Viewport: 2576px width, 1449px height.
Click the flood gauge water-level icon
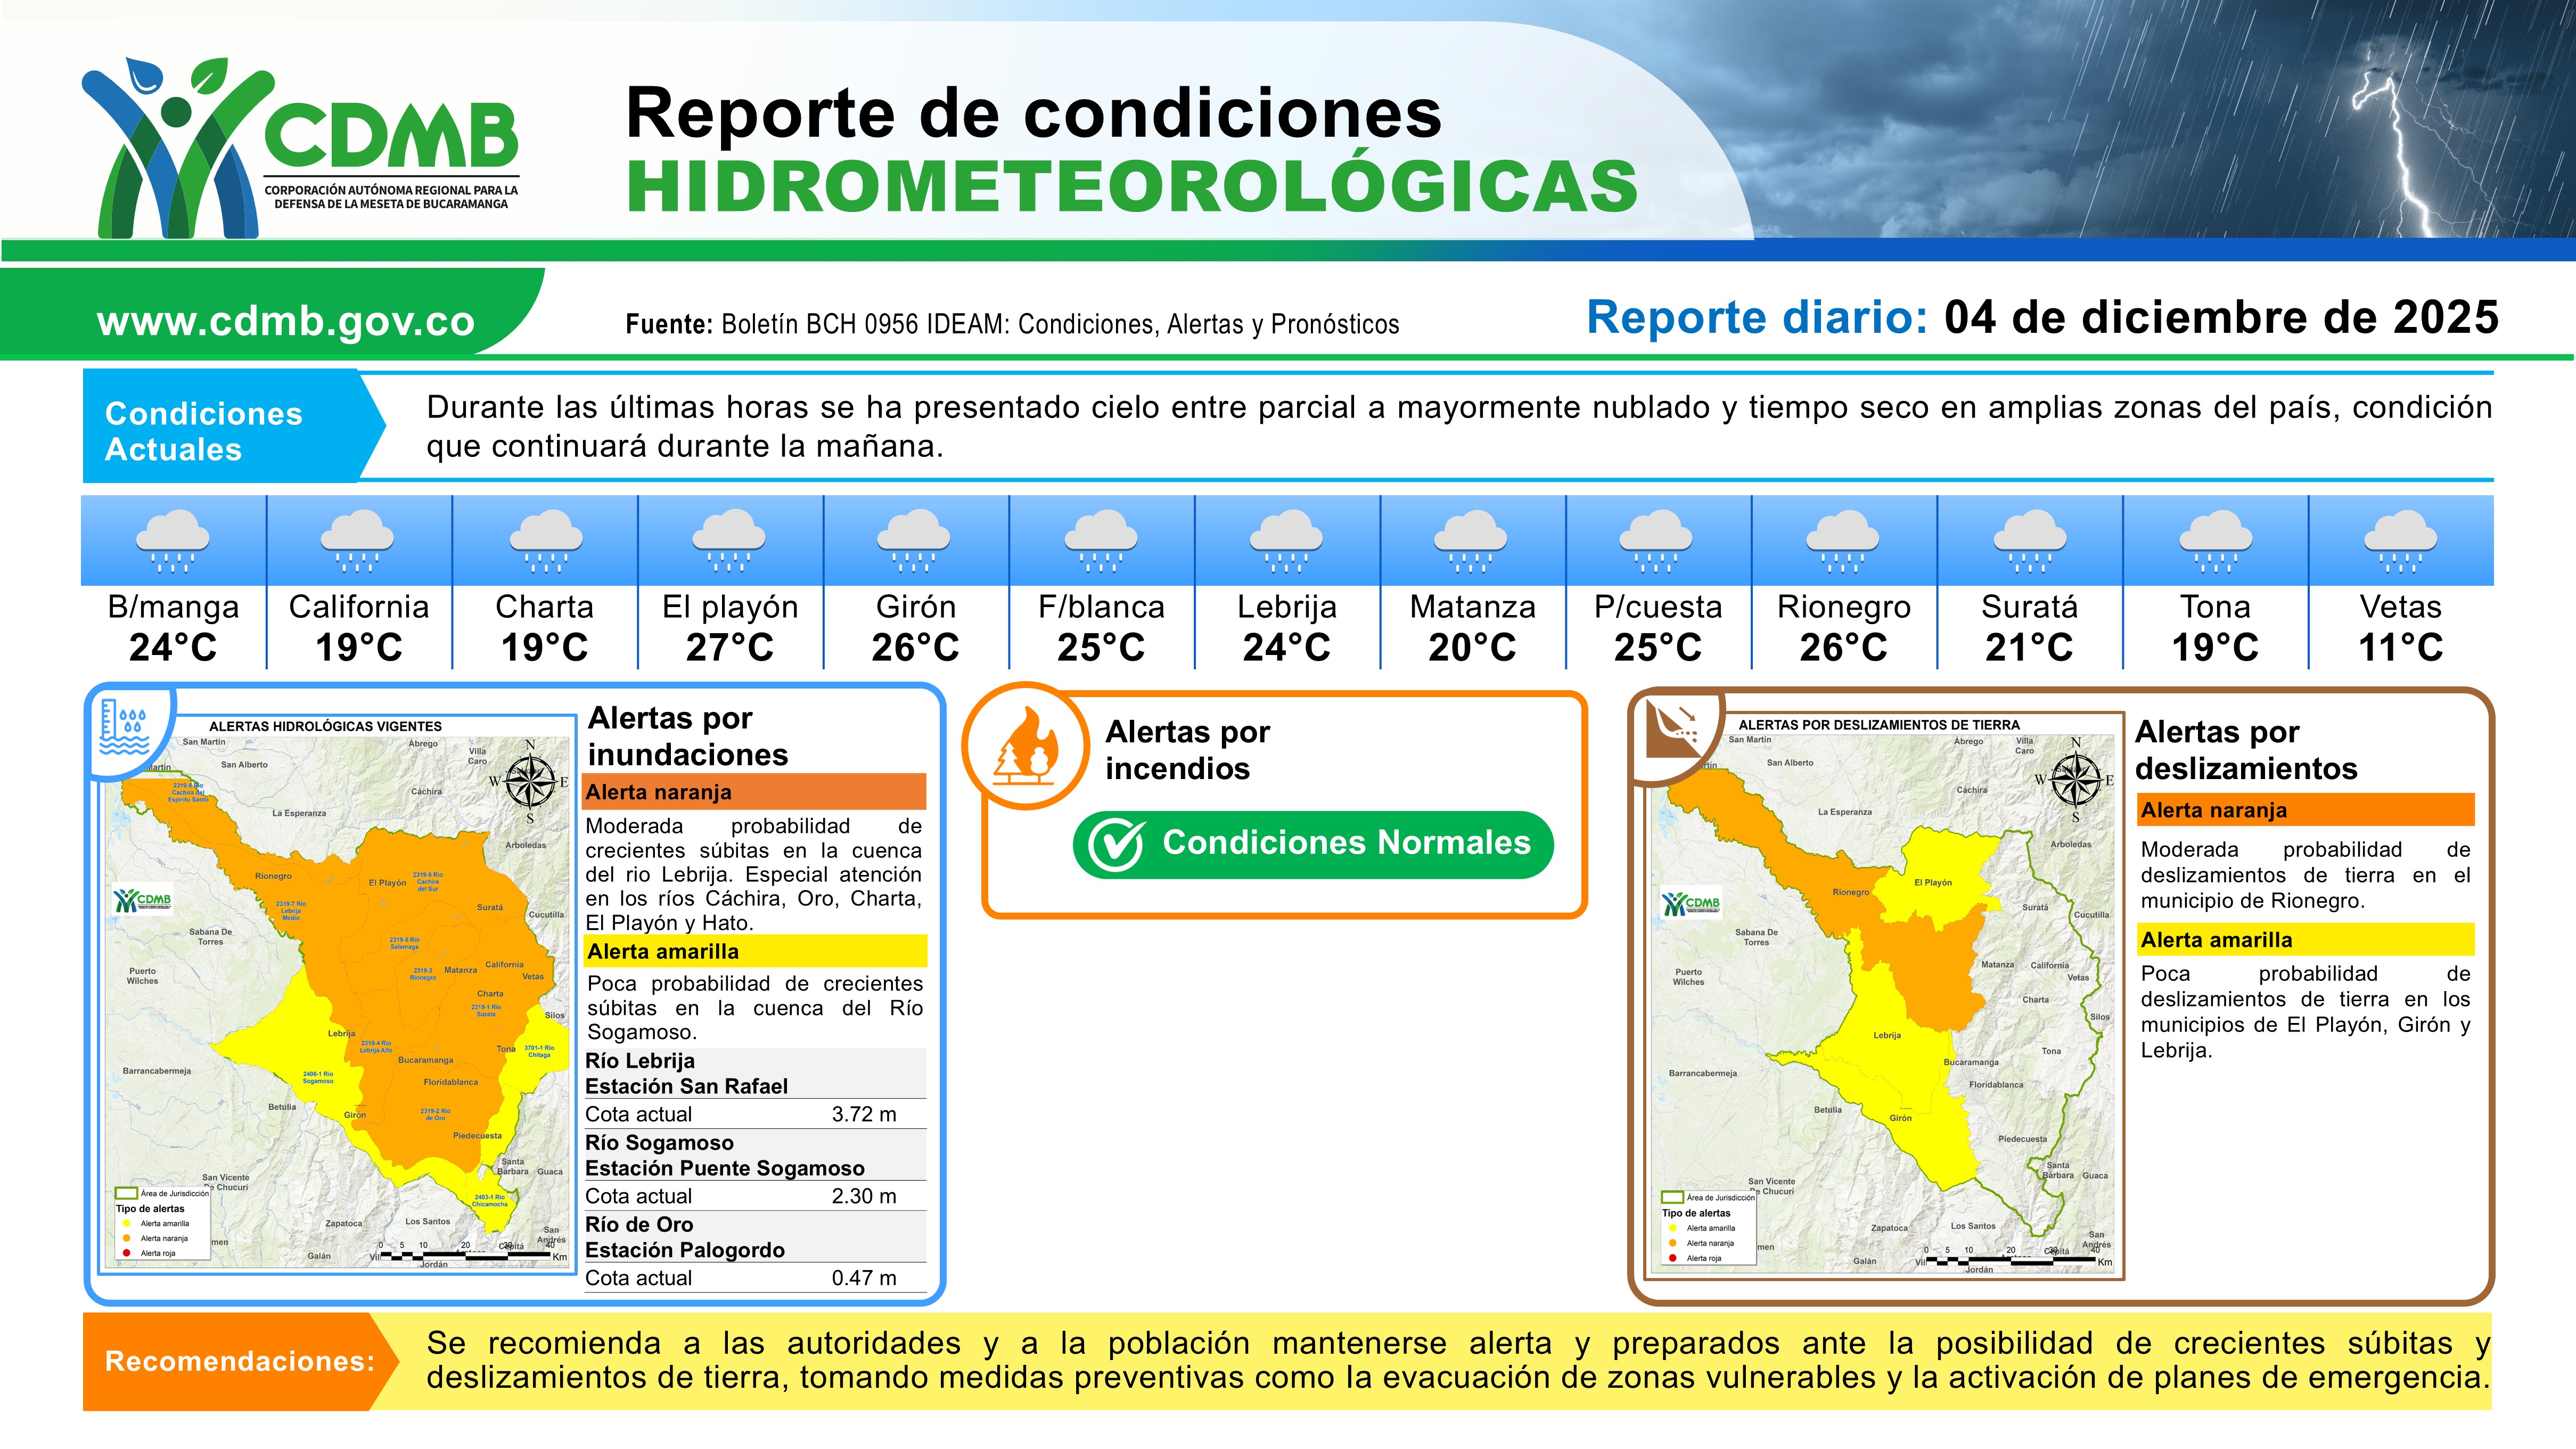(x=125, y=727)
